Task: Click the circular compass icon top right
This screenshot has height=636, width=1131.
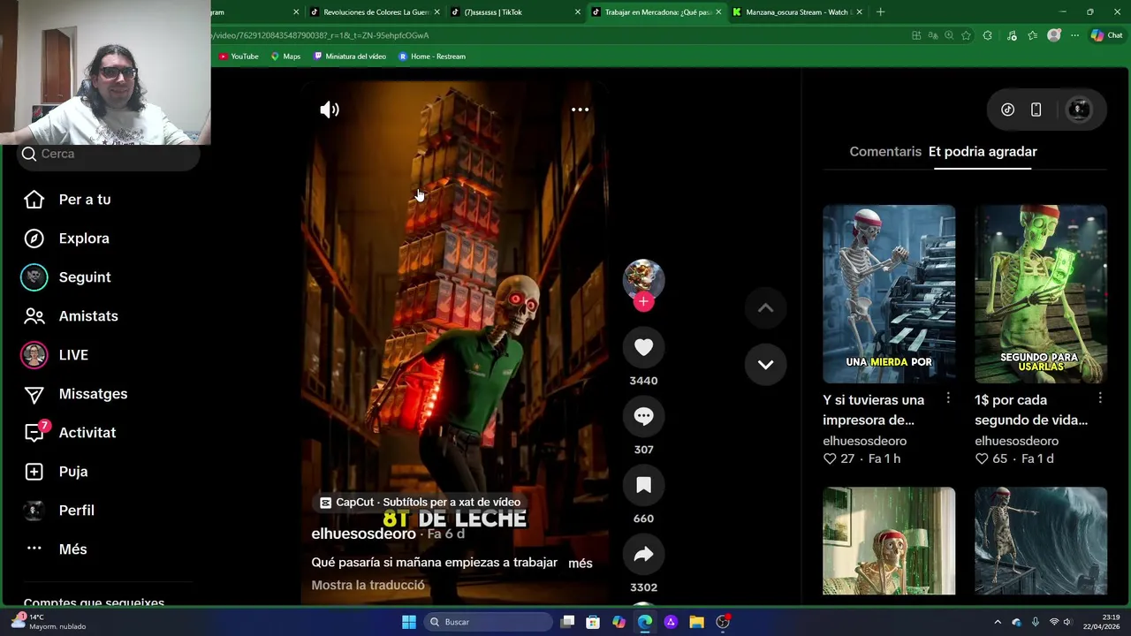Action: pos(1007,110)
